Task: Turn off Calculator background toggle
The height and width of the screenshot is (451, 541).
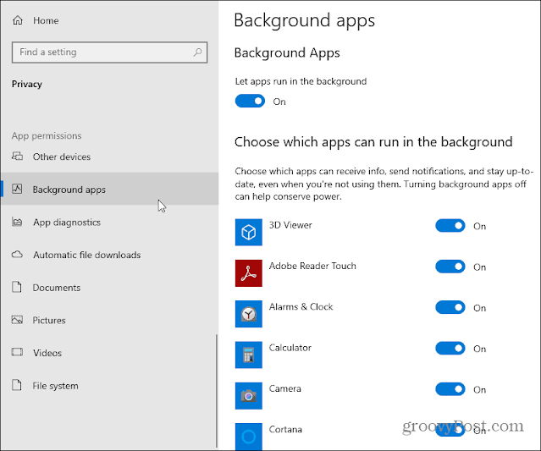Action: 450,349
